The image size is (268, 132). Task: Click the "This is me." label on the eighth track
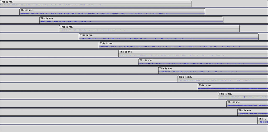pyautogui.click(x=146, y=60)
